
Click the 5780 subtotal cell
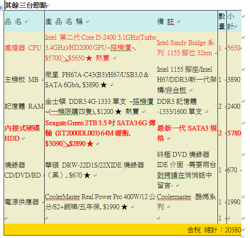234,133
